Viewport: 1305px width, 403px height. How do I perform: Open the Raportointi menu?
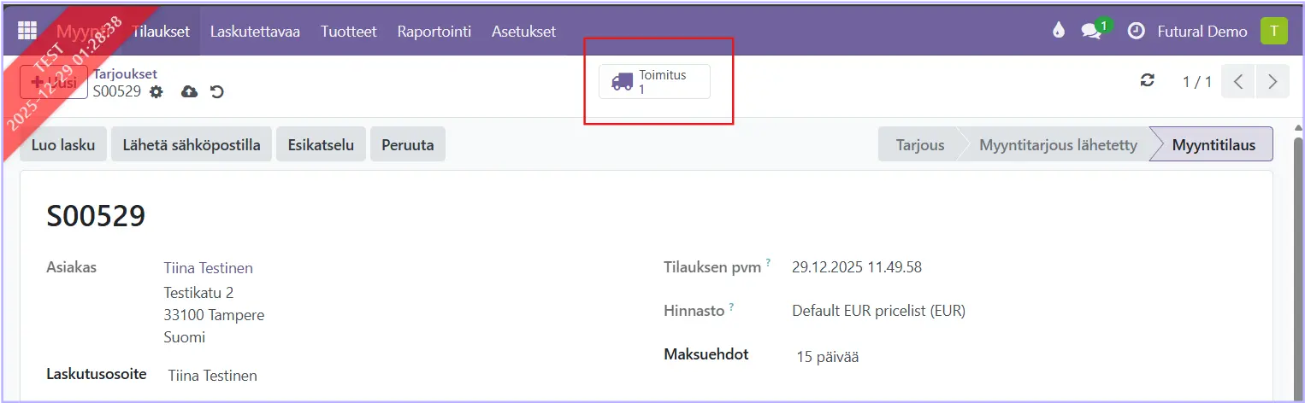coord(434,31)
